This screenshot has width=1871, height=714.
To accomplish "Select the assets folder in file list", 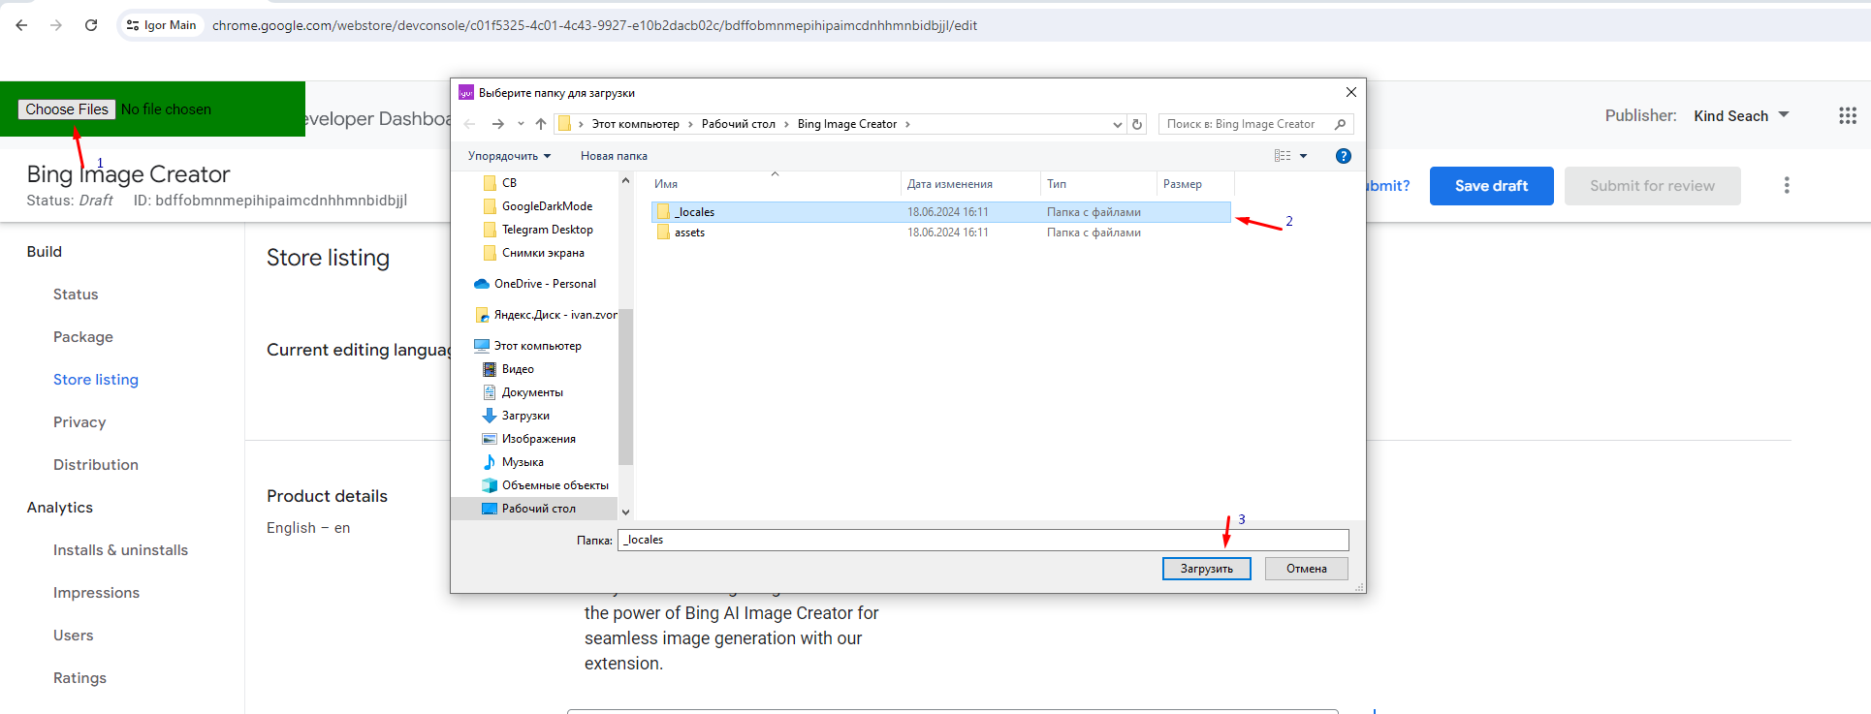I will click(689, 233).
